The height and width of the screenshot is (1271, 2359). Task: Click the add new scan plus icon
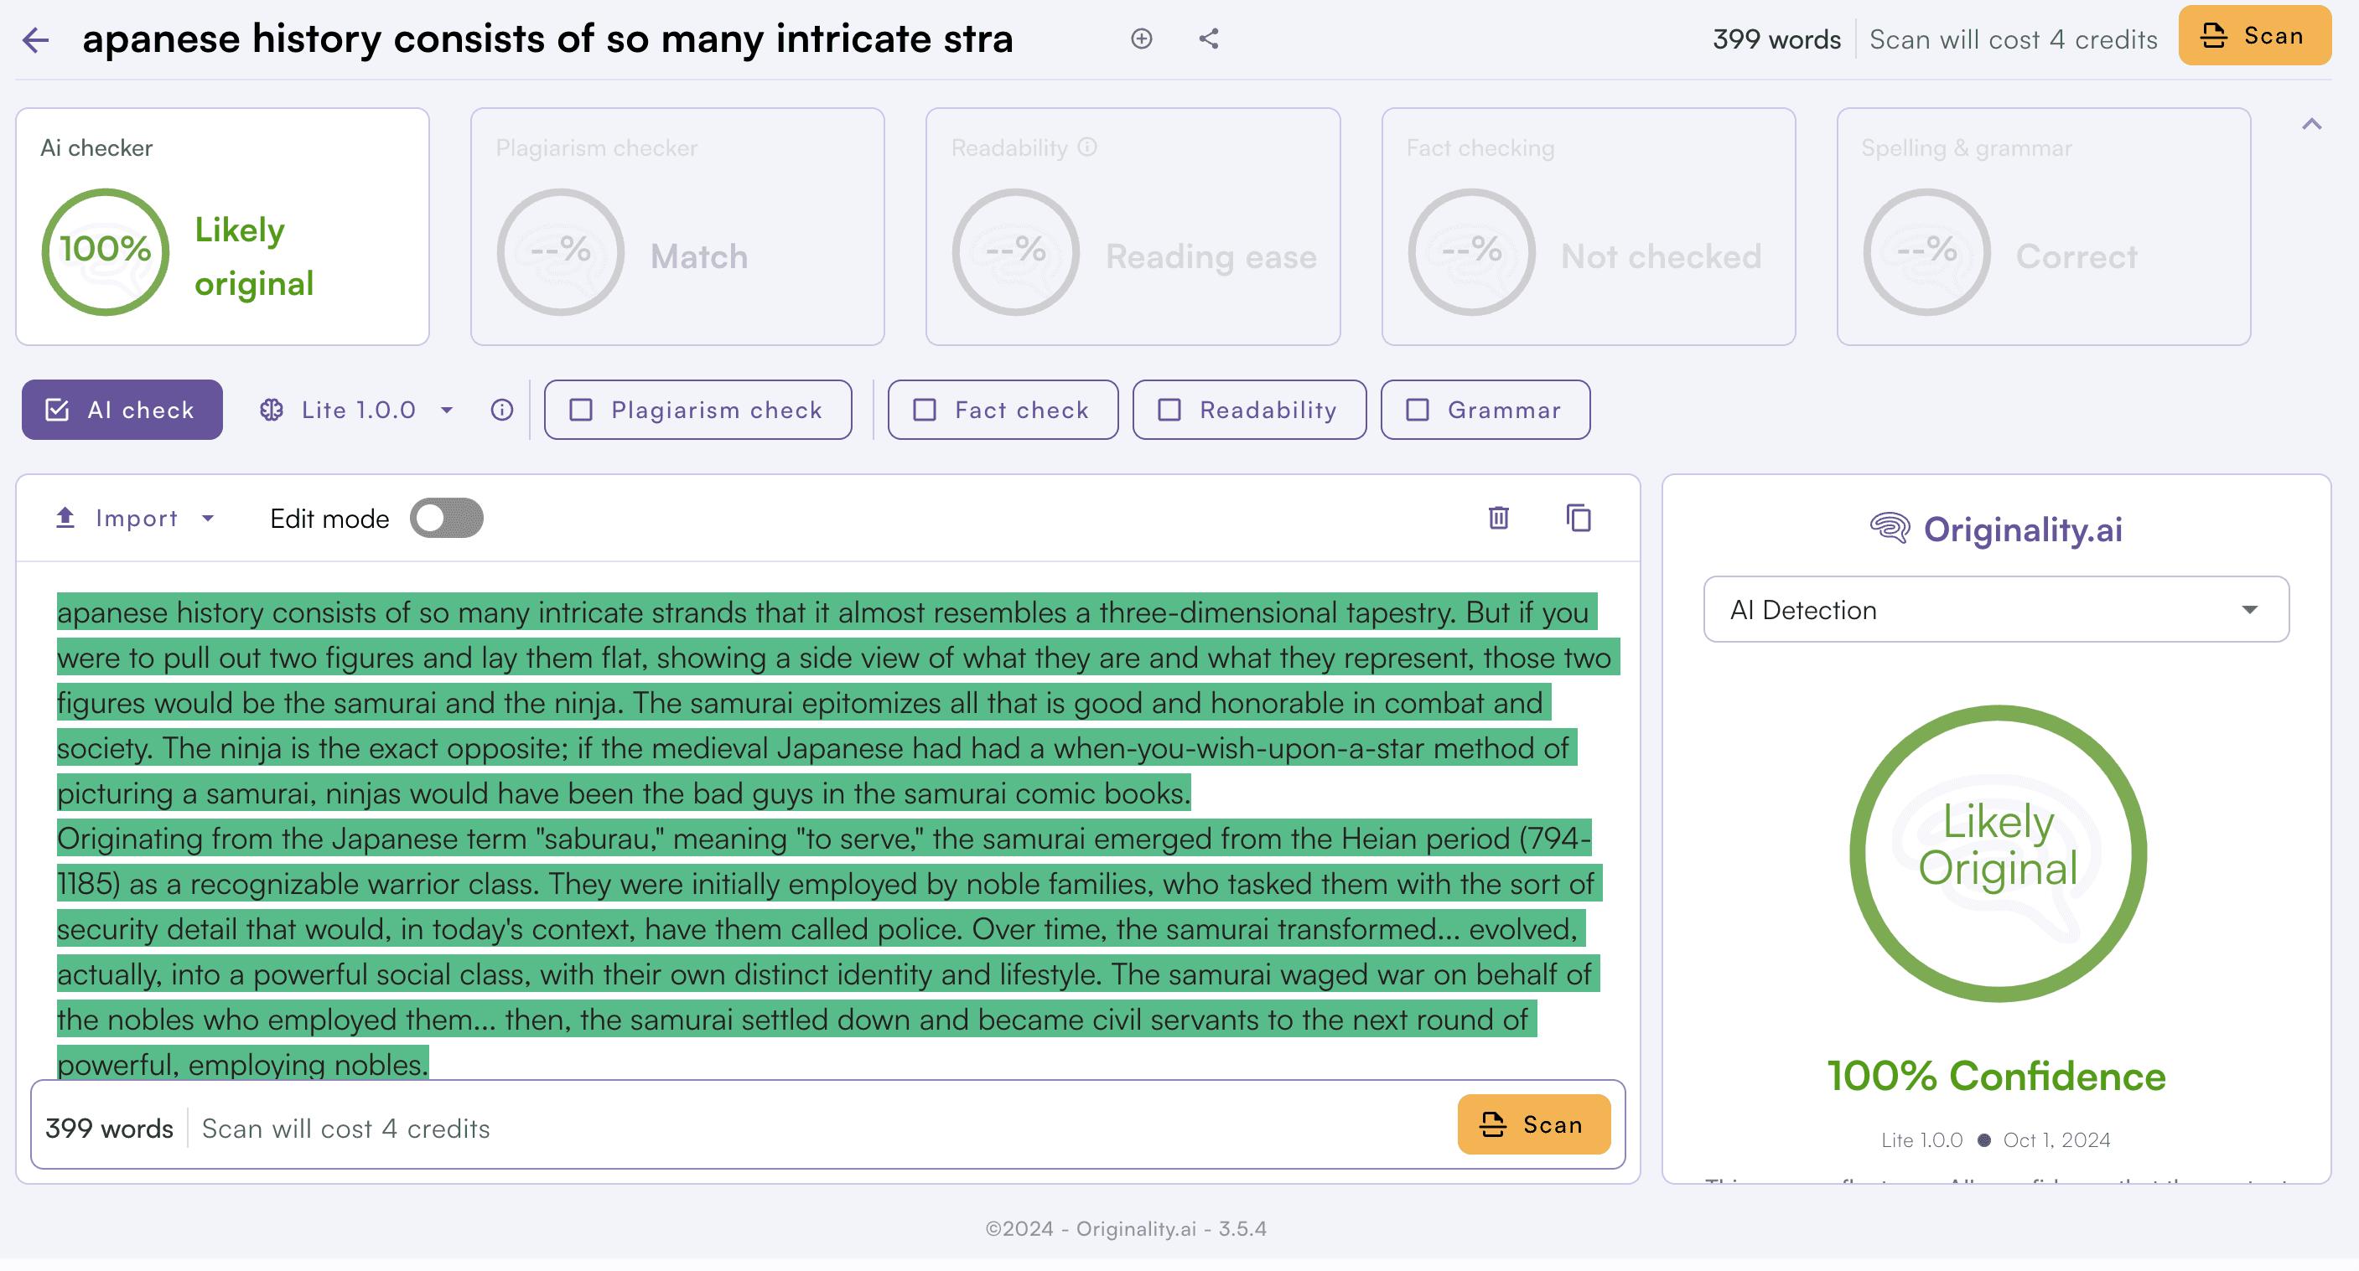[1141, 39]
